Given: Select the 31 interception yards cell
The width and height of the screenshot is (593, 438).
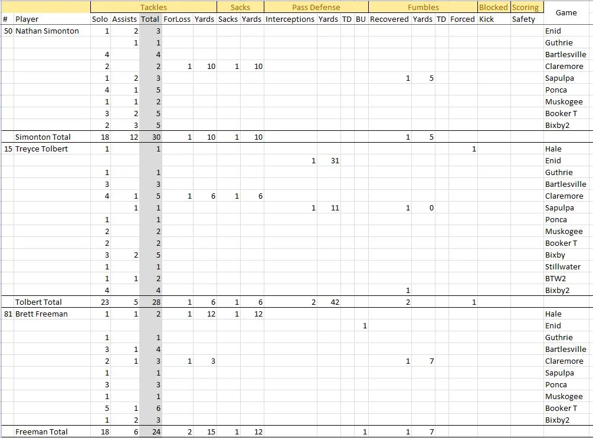Looking at the screenshot, I should 329,160.
